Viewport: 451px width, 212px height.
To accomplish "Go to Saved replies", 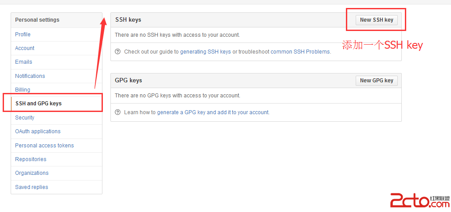I will [31, 187].
